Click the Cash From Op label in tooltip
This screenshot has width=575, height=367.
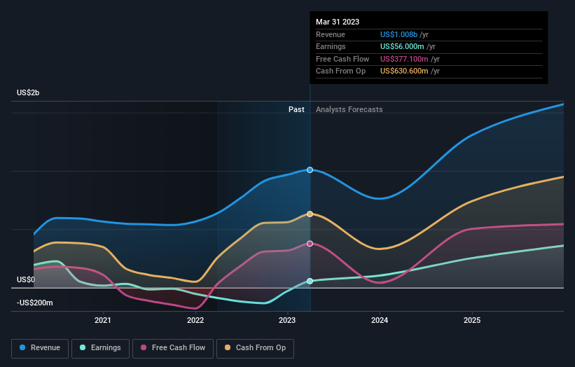(x=340, y=71)
